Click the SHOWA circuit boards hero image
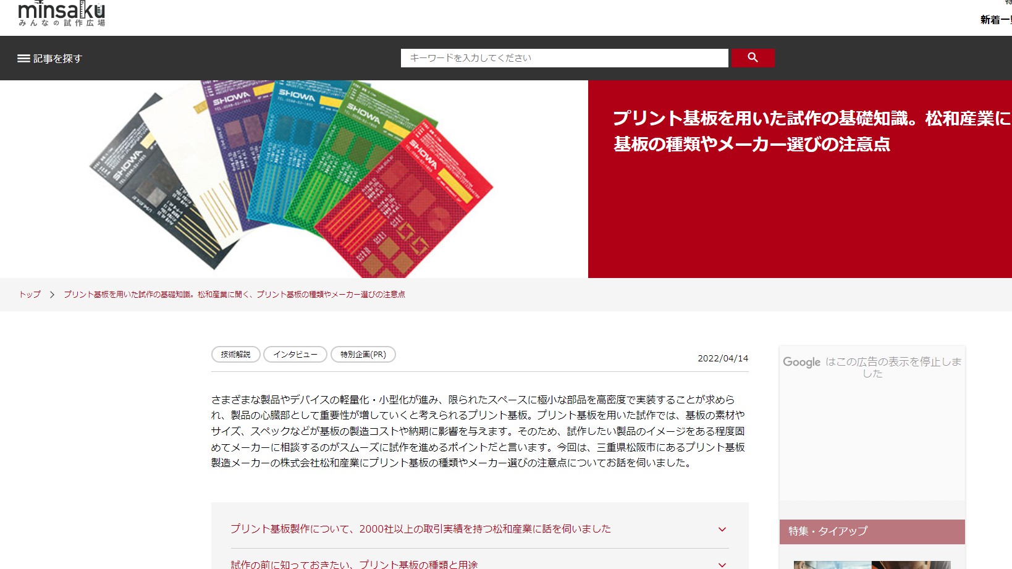The image size is (1012, 569). [x=293, y=179]
